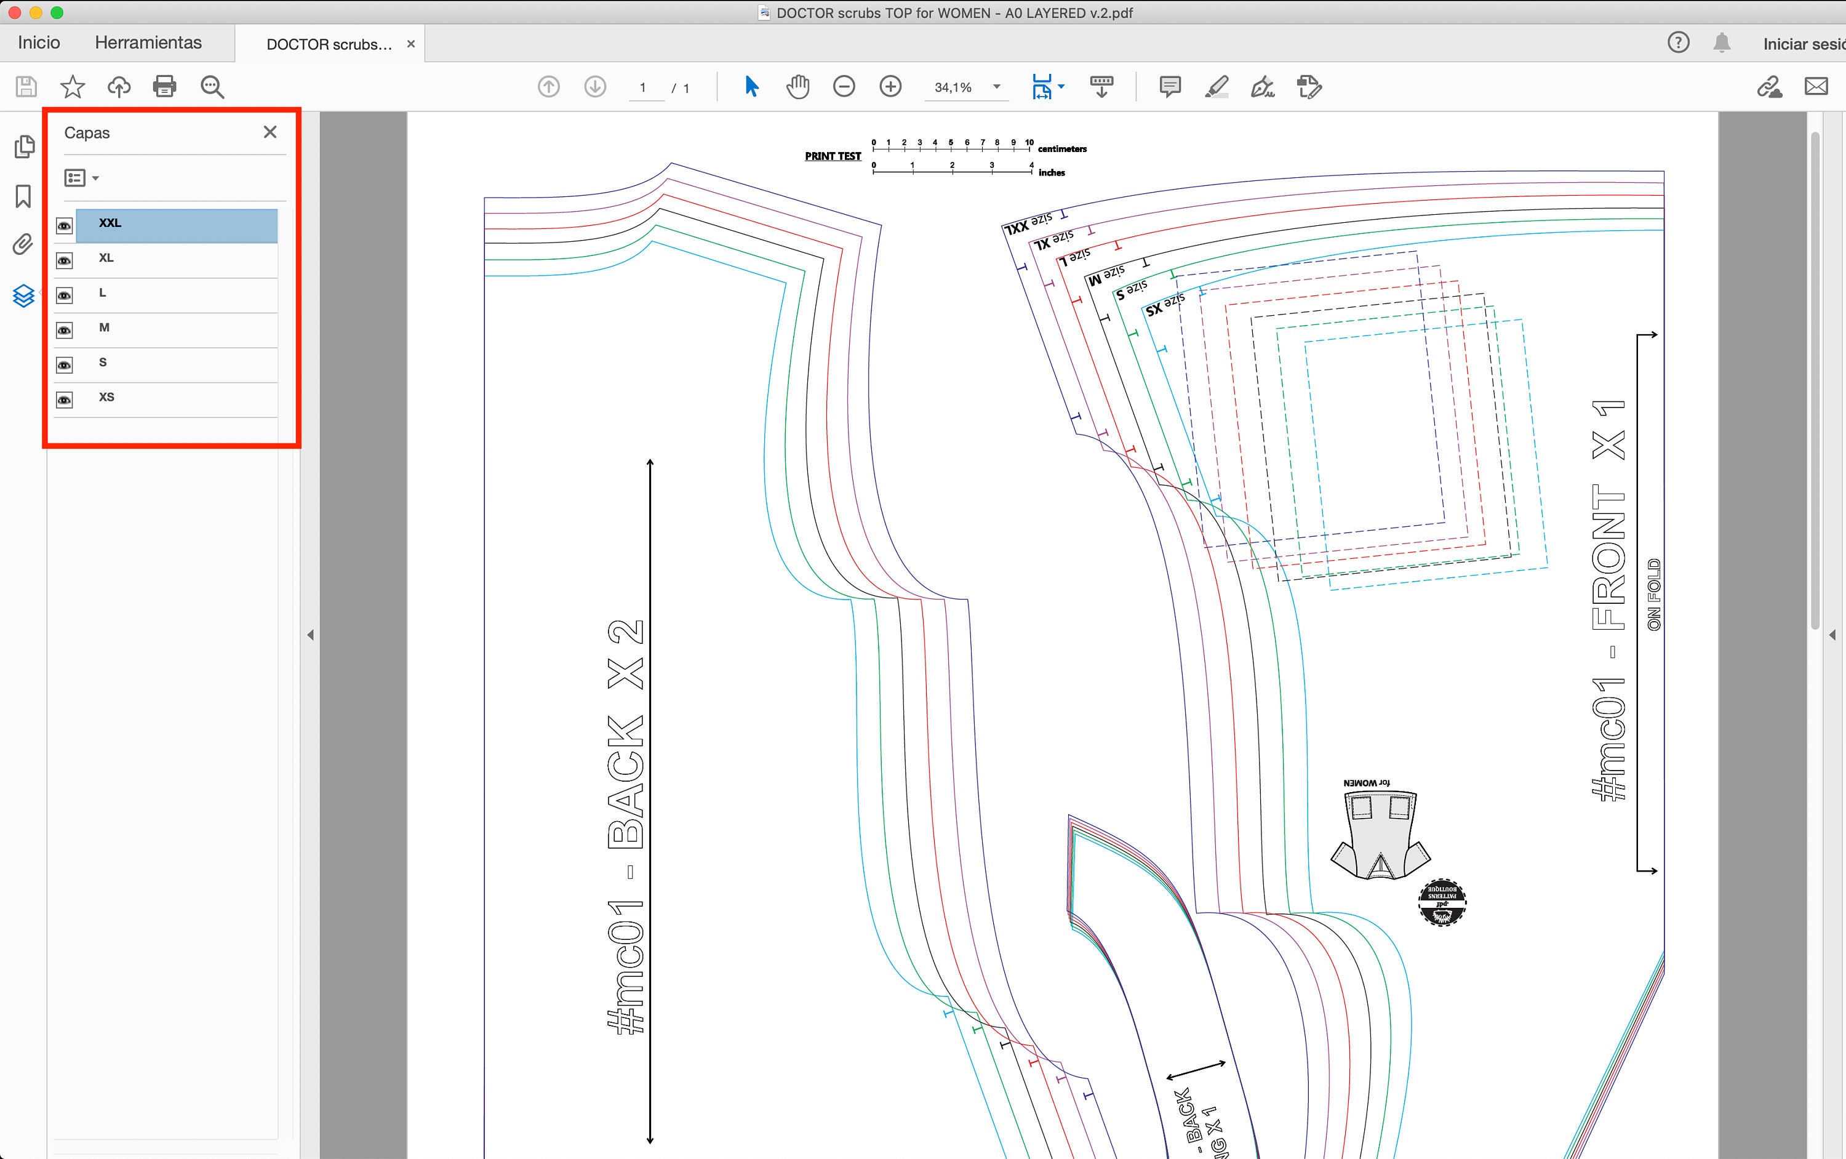Open the Sign document pen icon

pyautogui.click(x=1263, y=87)
